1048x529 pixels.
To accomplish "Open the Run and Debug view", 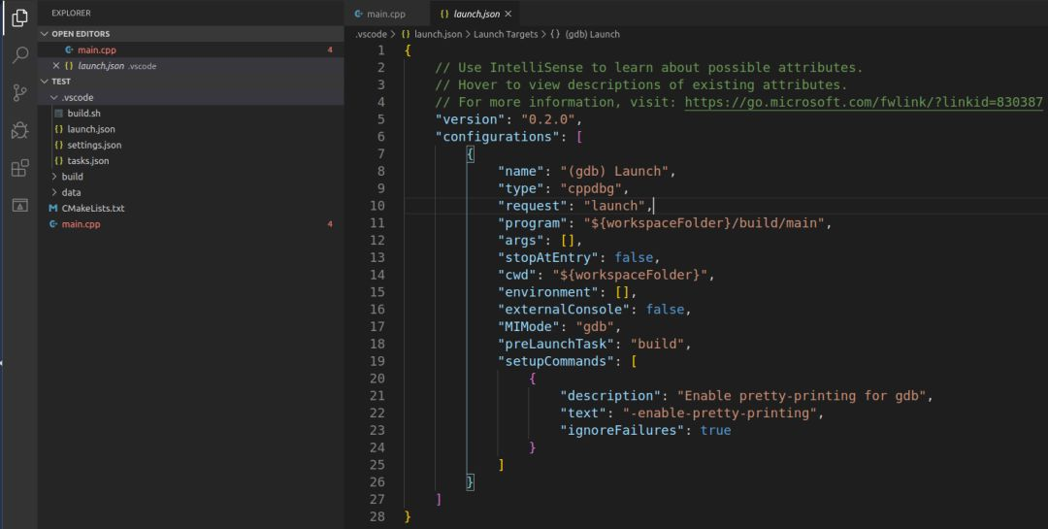I will pyautogui.click(x=20, y=130).
